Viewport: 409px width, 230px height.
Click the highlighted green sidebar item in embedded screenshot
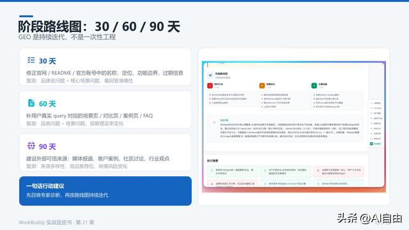click(x=376, y=144)
